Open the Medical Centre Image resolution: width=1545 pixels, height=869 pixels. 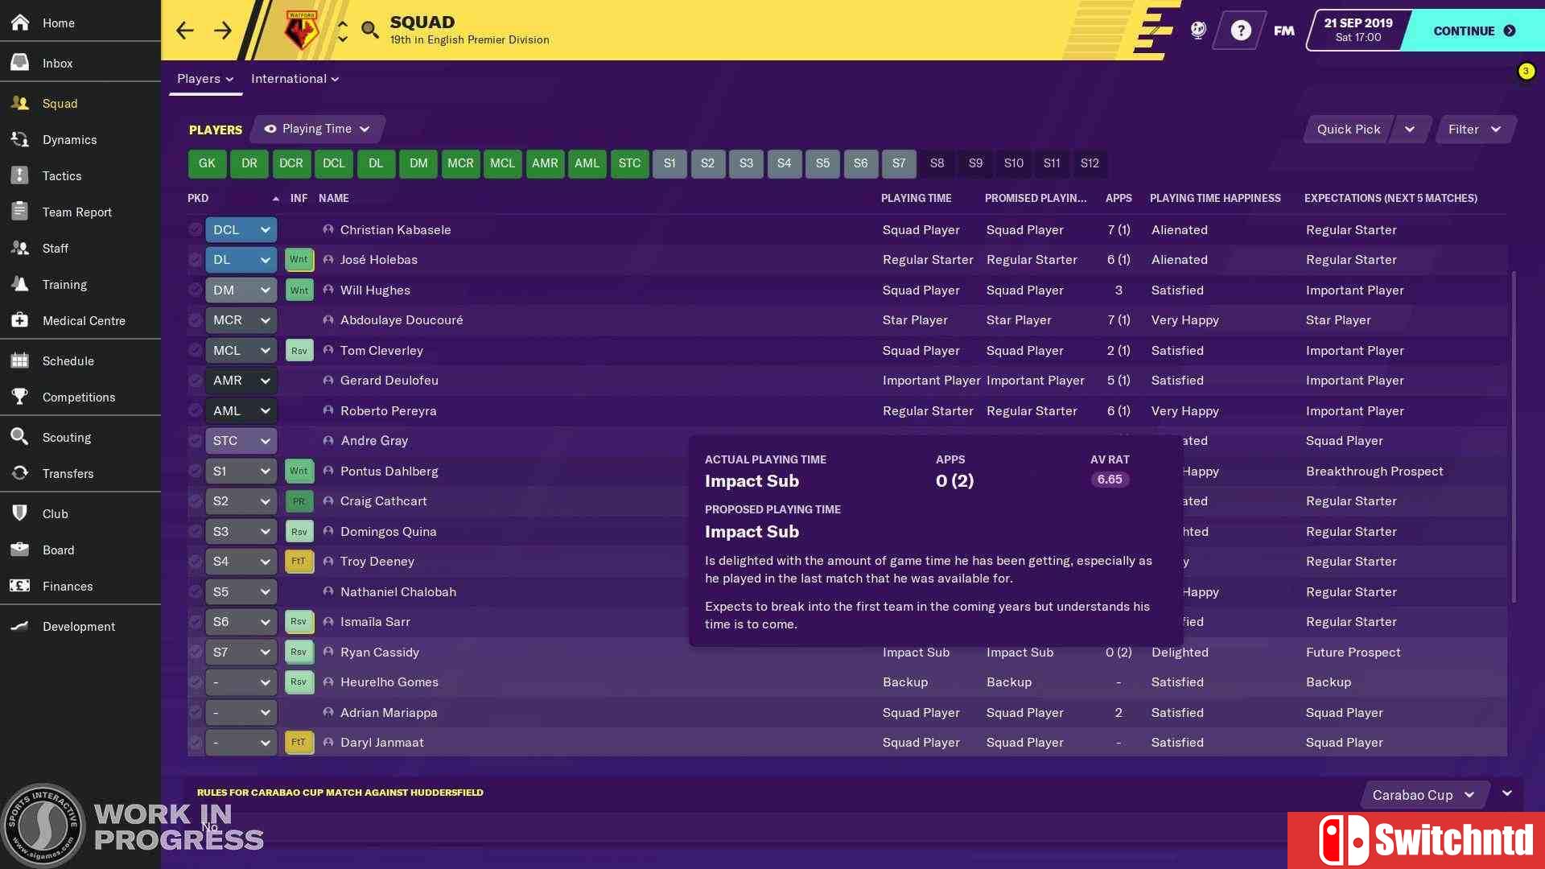click(x=84, y=320)
